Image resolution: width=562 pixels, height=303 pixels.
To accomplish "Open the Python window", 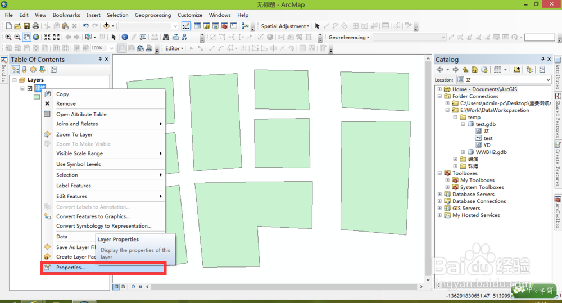I will coord(234,26).
